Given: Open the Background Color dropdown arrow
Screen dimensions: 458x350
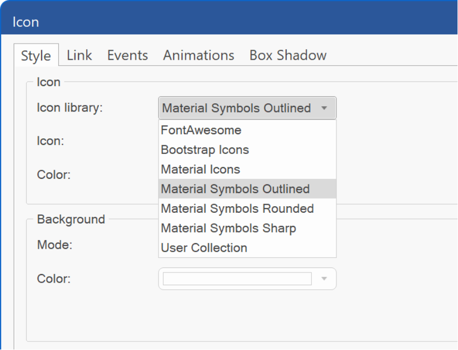Looking at the screenshot, I should point(324,279).
